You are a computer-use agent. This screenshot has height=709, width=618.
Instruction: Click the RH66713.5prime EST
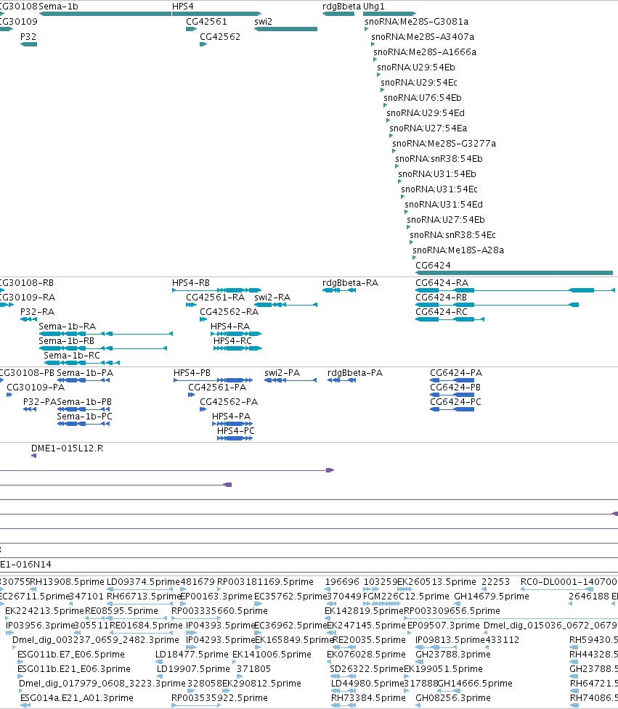coord(140,604)
